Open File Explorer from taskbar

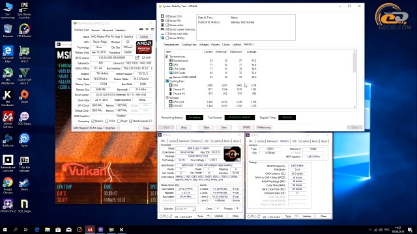(x=48, y=229)
